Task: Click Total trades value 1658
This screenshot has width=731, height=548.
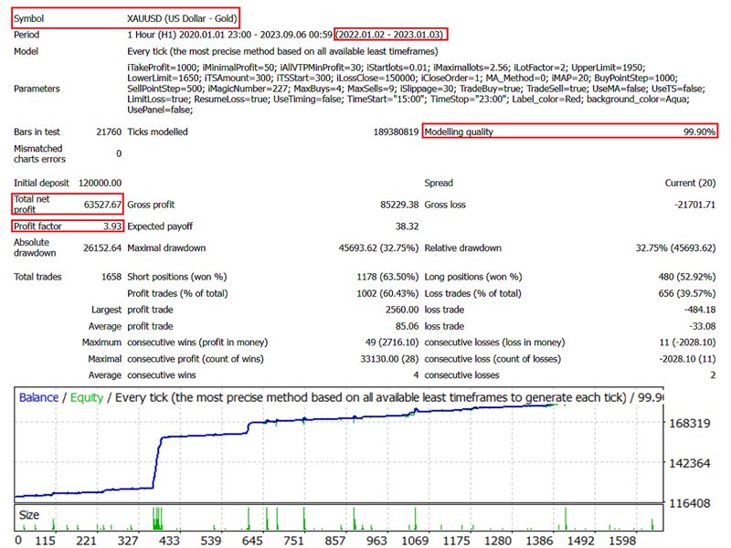Action: [111, 277]
